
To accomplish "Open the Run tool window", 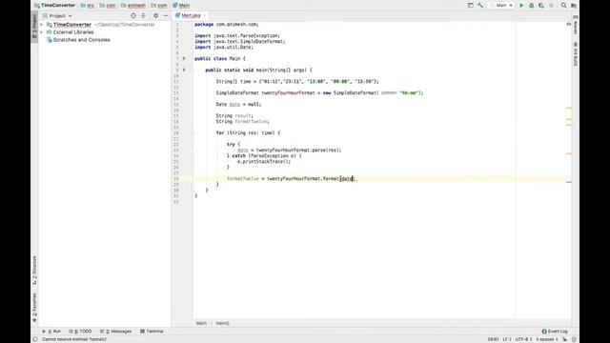I will click(x=51, y=332).
